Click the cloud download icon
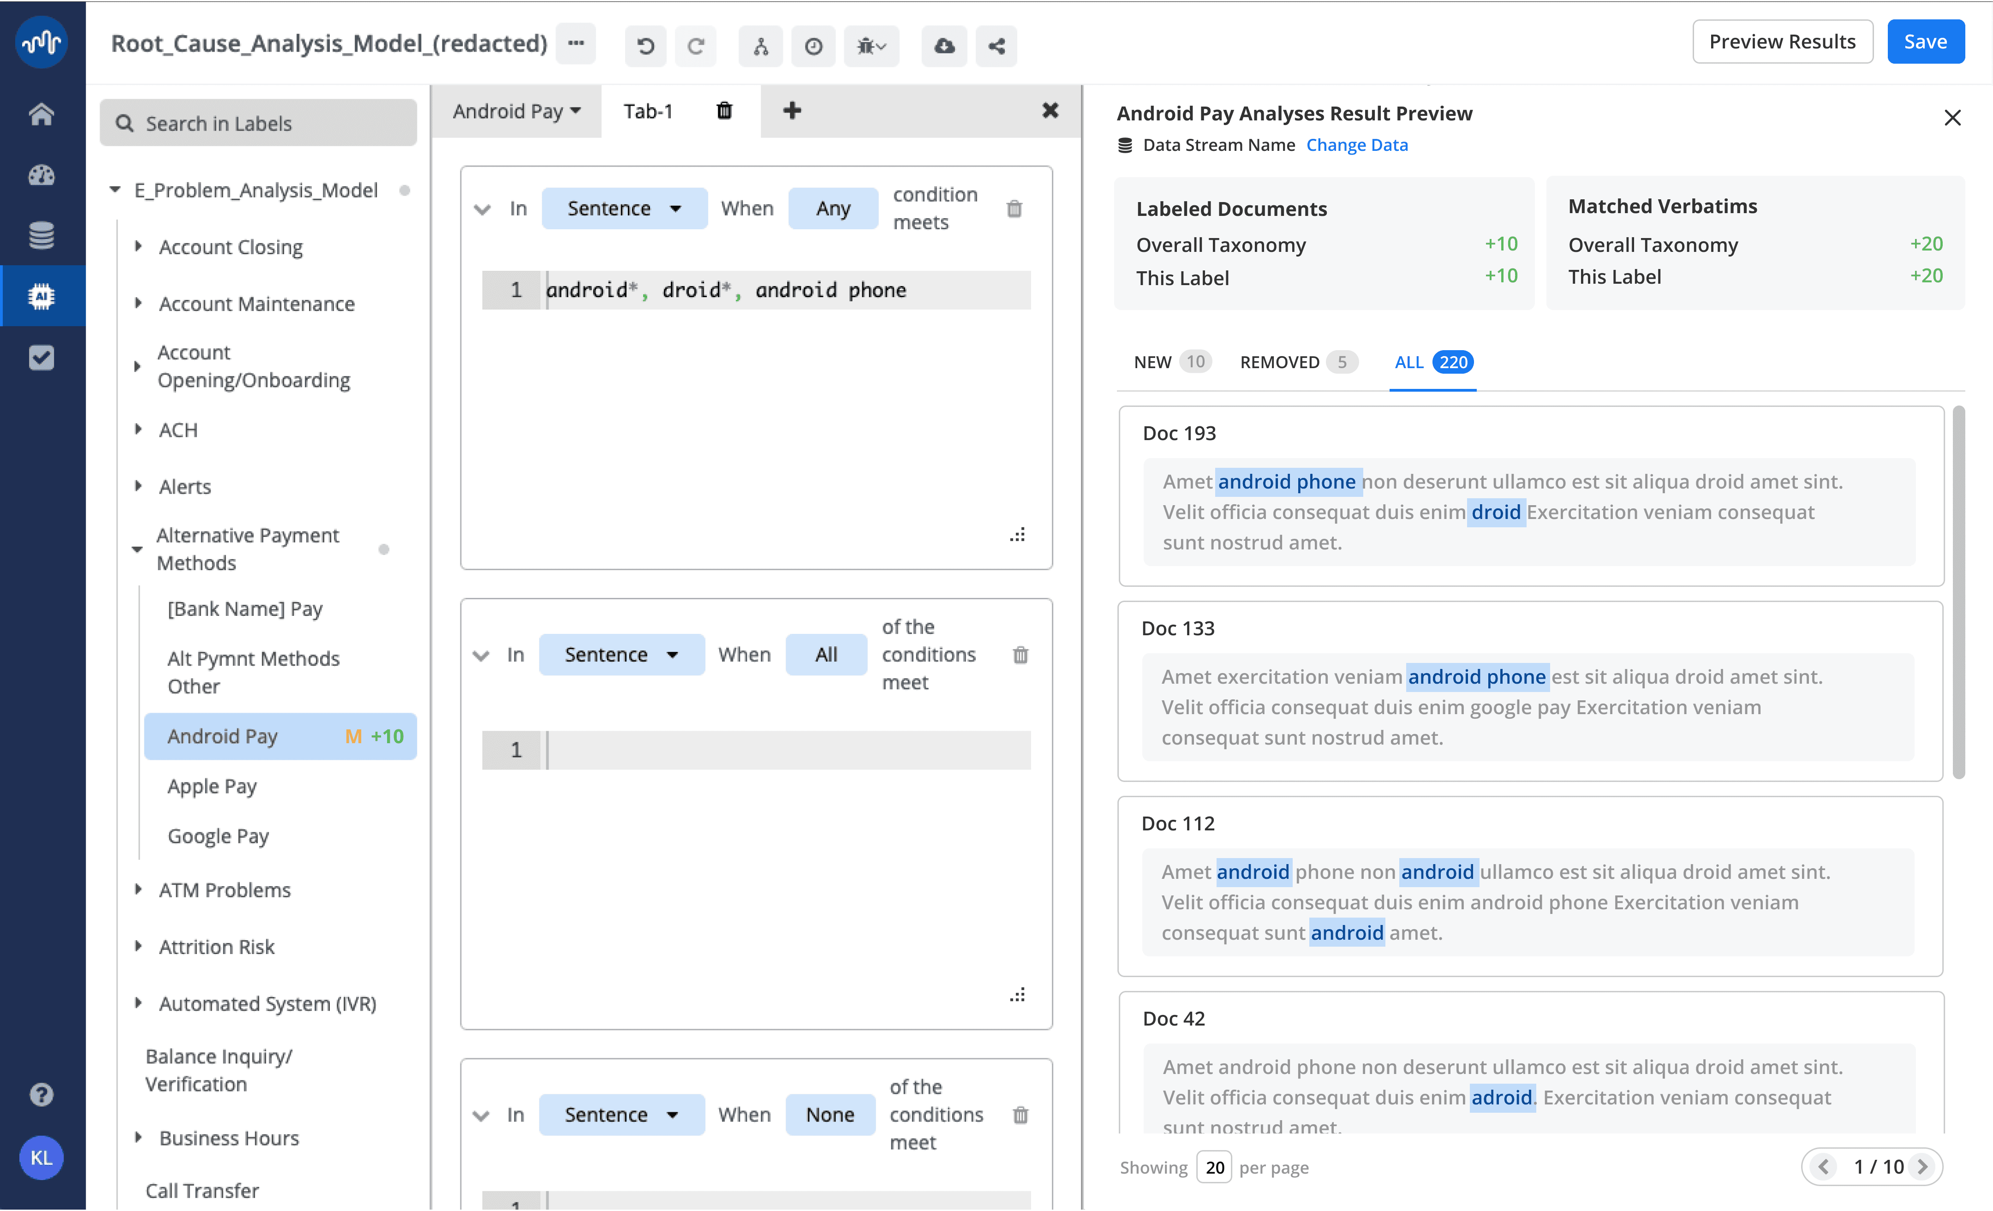 [944, 46]
